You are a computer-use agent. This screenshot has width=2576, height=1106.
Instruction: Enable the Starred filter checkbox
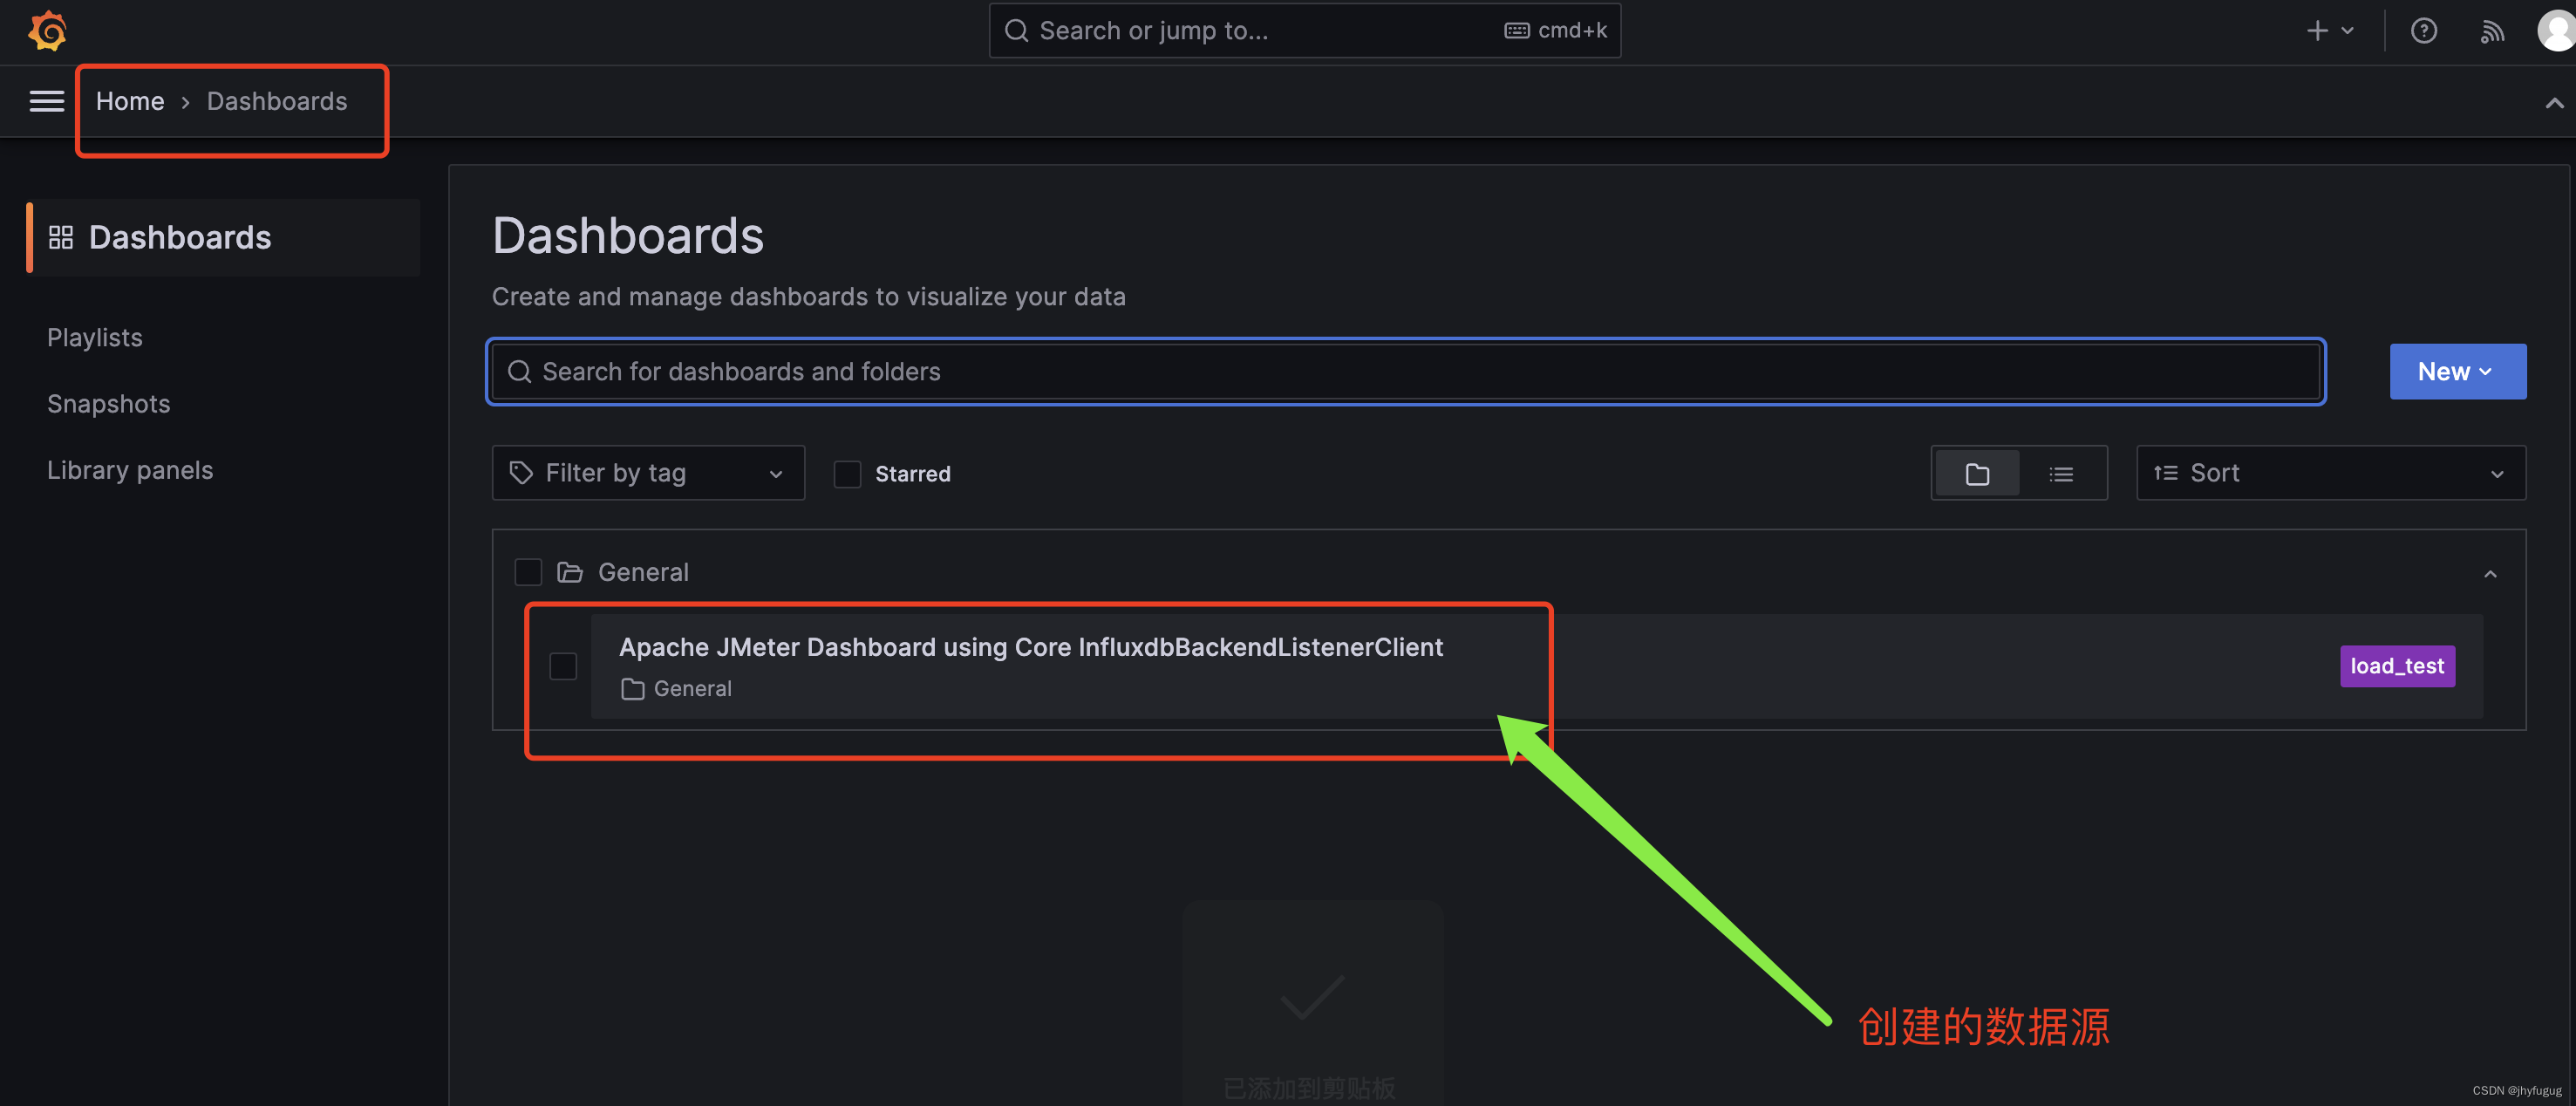tap(847, 473)
